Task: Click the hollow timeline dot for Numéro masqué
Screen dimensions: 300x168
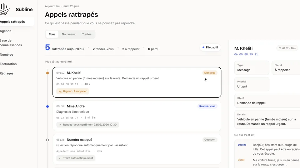Action: (x=47, y=140)
